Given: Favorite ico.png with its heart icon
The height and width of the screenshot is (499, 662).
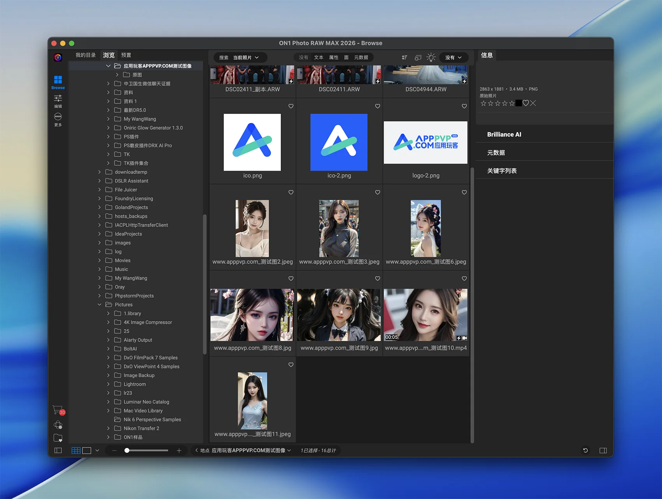Looking at the screenshot, I should click(291, 106).
